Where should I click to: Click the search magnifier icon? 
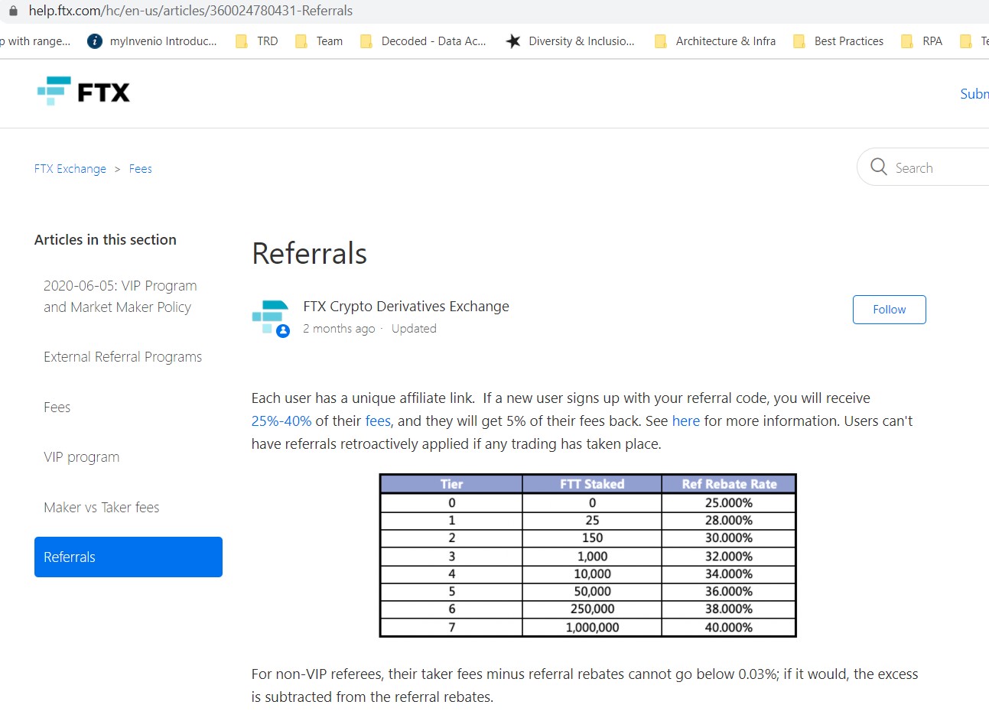[x=879, y=167]
